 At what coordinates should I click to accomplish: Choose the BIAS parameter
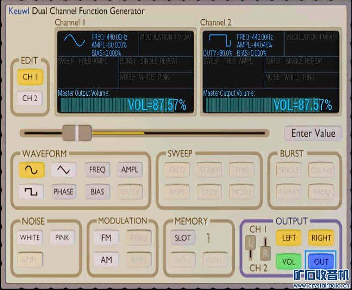click(x=97, y=192)
